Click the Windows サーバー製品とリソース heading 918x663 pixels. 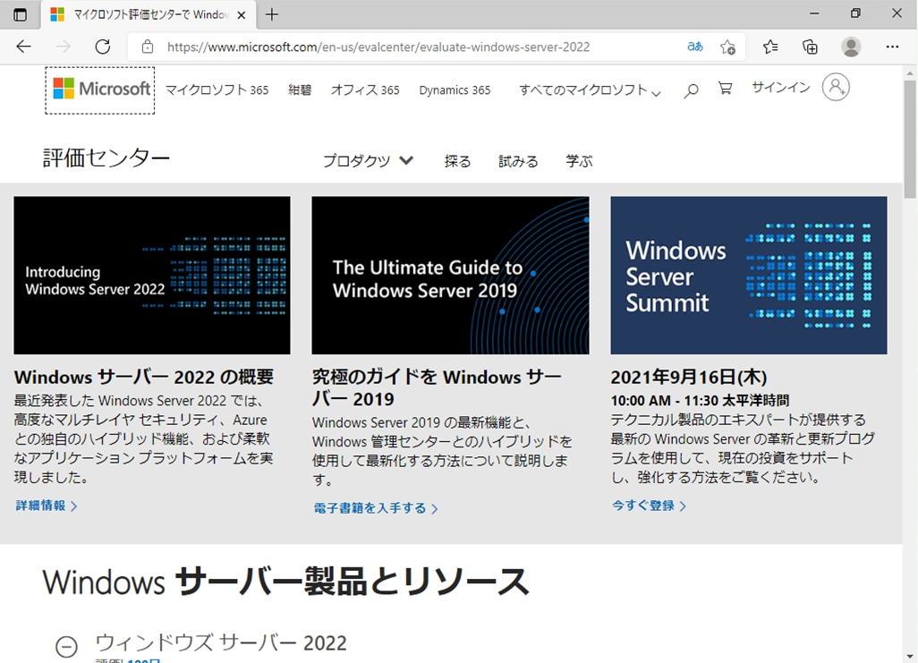point(286,582)
